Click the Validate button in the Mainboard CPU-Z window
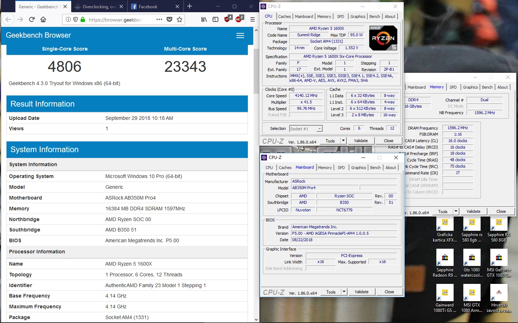Image resolution: width=518 pixels, height=323 pixels. (362, 292)
